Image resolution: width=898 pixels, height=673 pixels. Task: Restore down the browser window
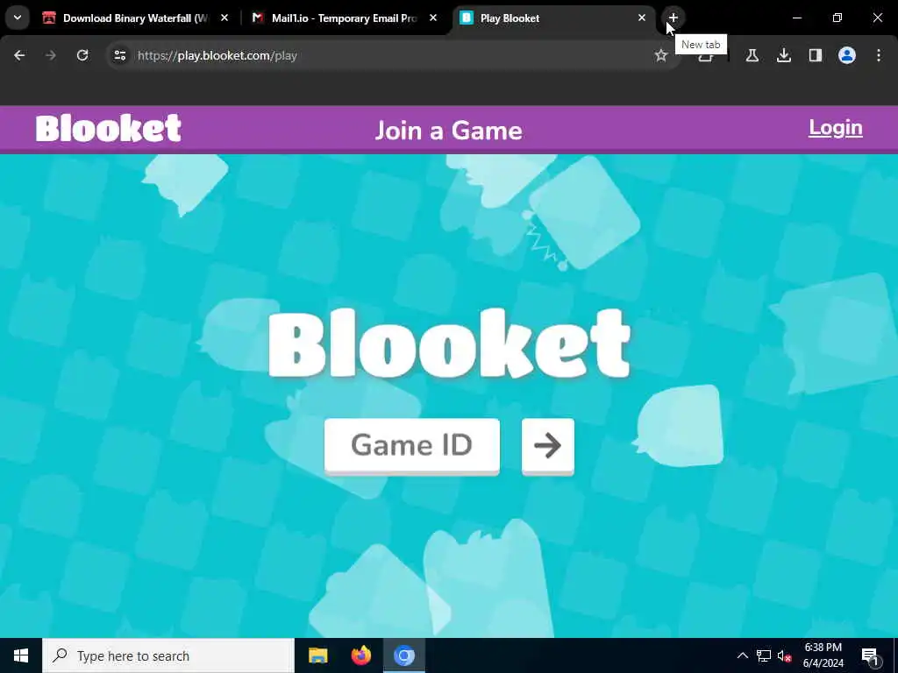837,18
